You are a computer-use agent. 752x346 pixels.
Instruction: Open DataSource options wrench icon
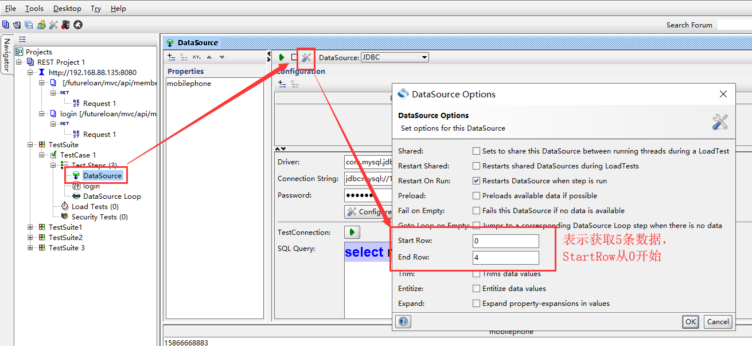pos(306,57)
